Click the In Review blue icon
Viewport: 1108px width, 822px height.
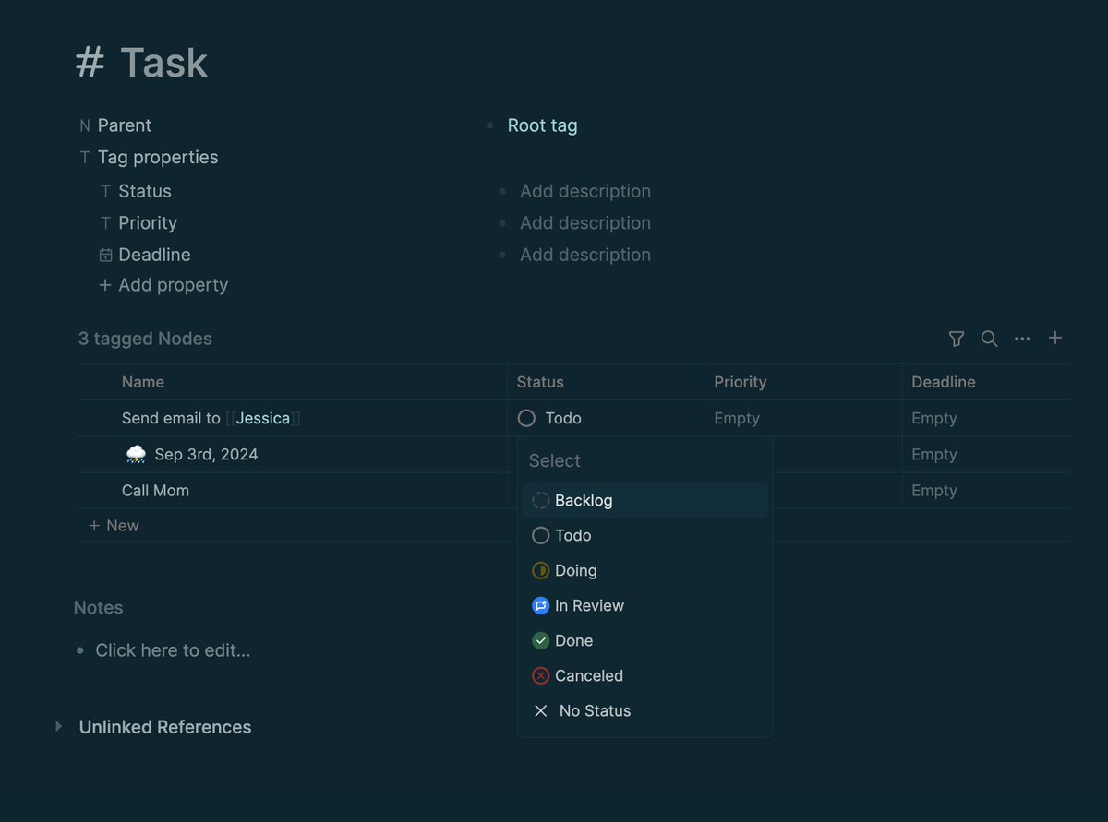click(541, 605)
